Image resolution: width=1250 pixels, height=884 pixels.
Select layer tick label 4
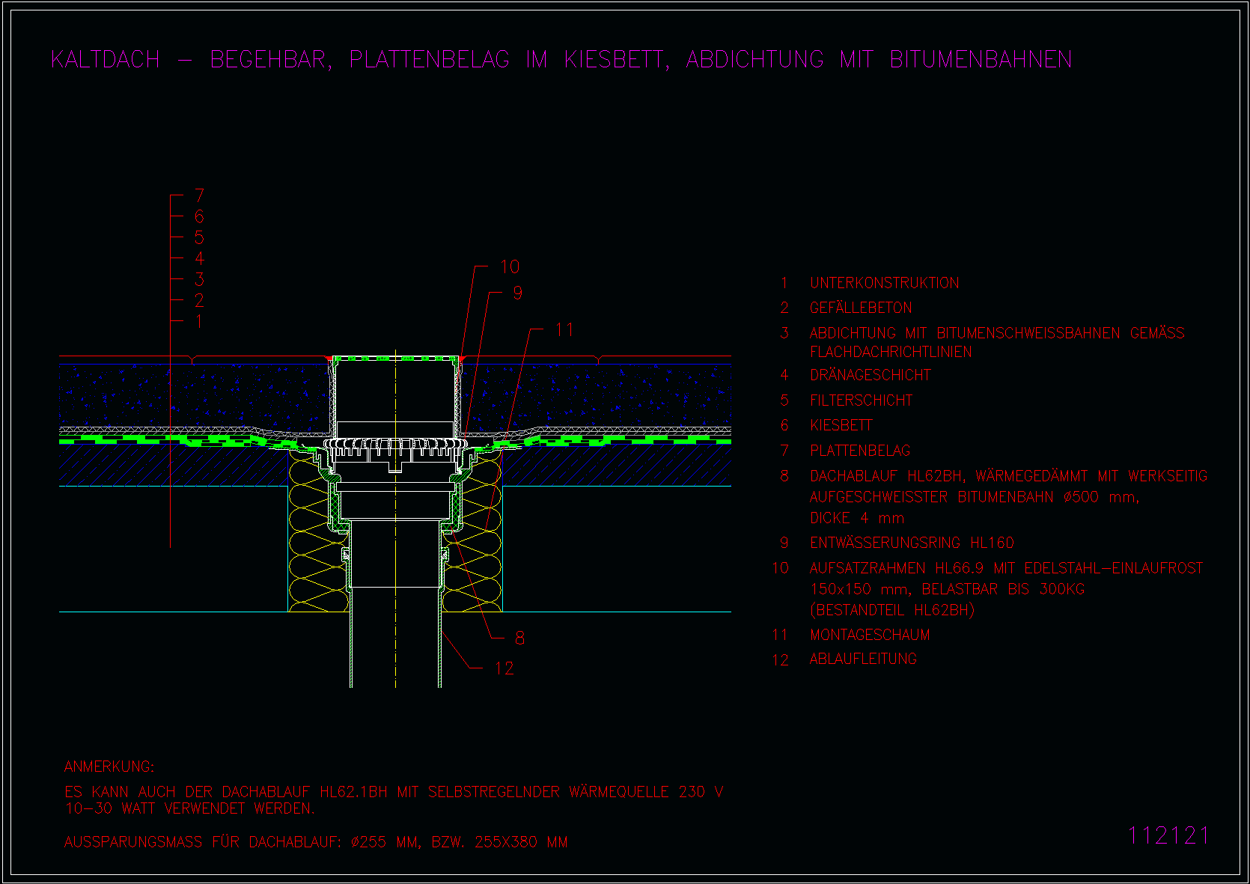pos(199,258)
